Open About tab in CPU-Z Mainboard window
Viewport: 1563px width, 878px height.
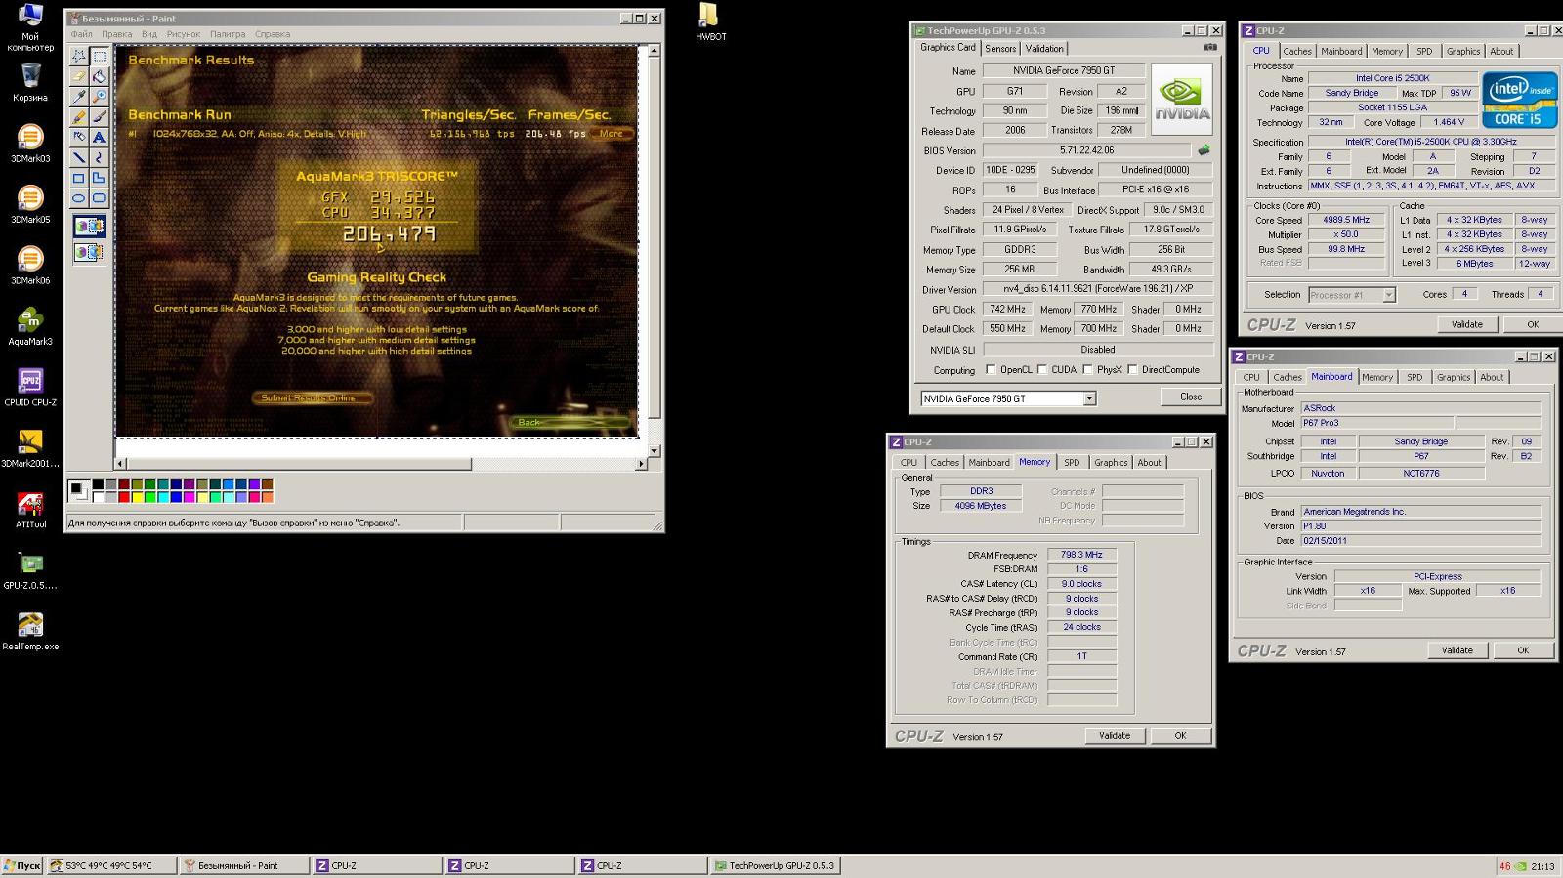pyautogui.click(x=1492, y=377)
